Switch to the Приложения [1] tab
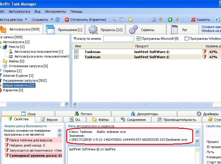Image resolution: width=221 pixels, height=164 pixels. pyautogui.click(x=64, y=29)
